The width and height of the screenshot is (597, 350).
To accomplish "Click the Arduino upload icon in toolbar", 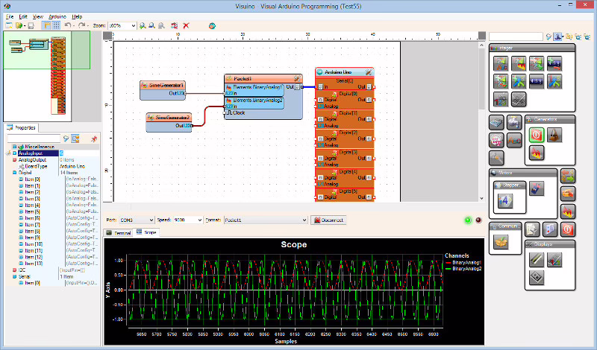I will click(x=213, y=25).
